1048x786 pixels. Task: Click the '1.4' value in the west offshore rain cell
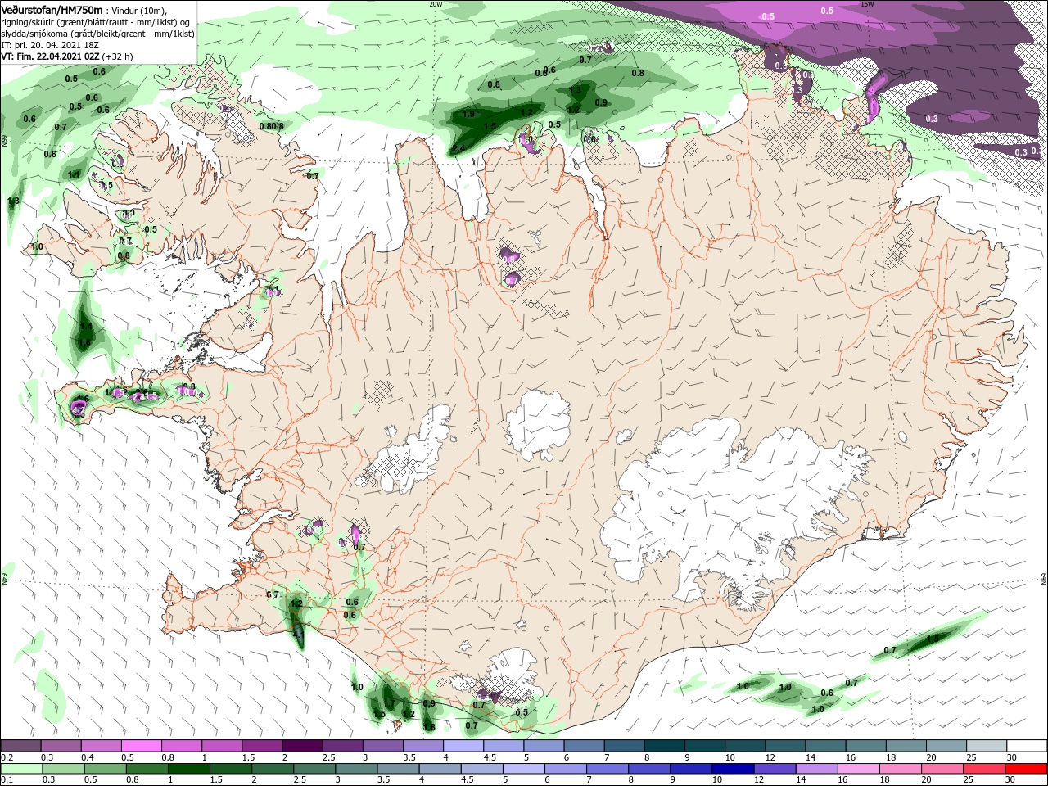click(86, 326)
